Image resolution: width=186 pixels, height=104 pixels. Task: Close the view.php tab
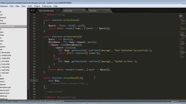(108, 11)
